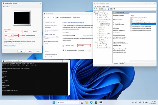158x105 pixels.
Task: Collapse the Computer Configuration tree node
Action: coord(94,14)
